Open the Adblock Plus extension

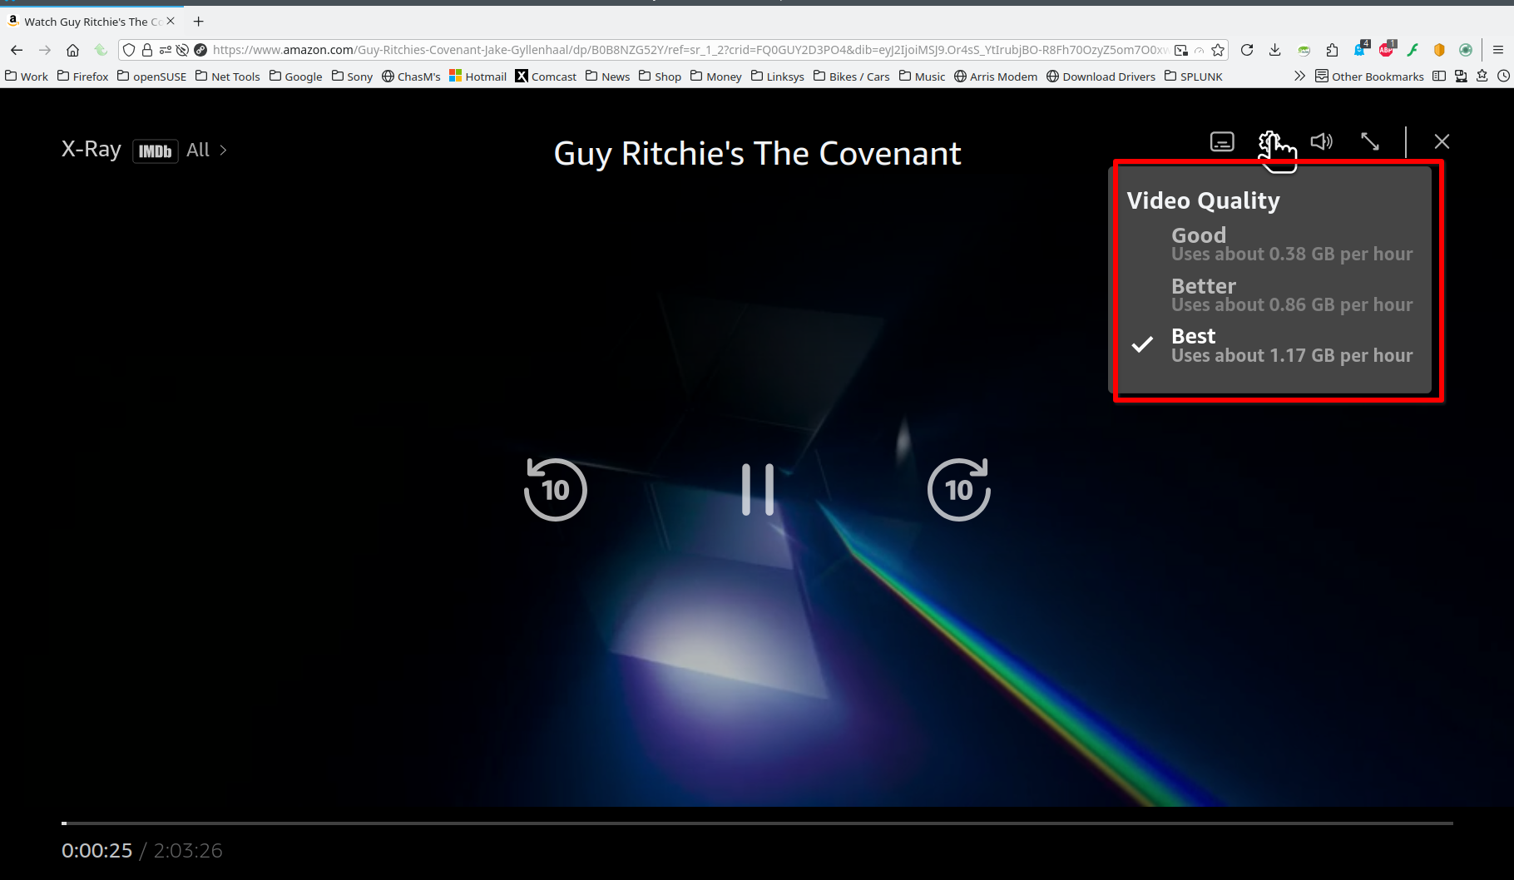click(x=1387, y=49)
